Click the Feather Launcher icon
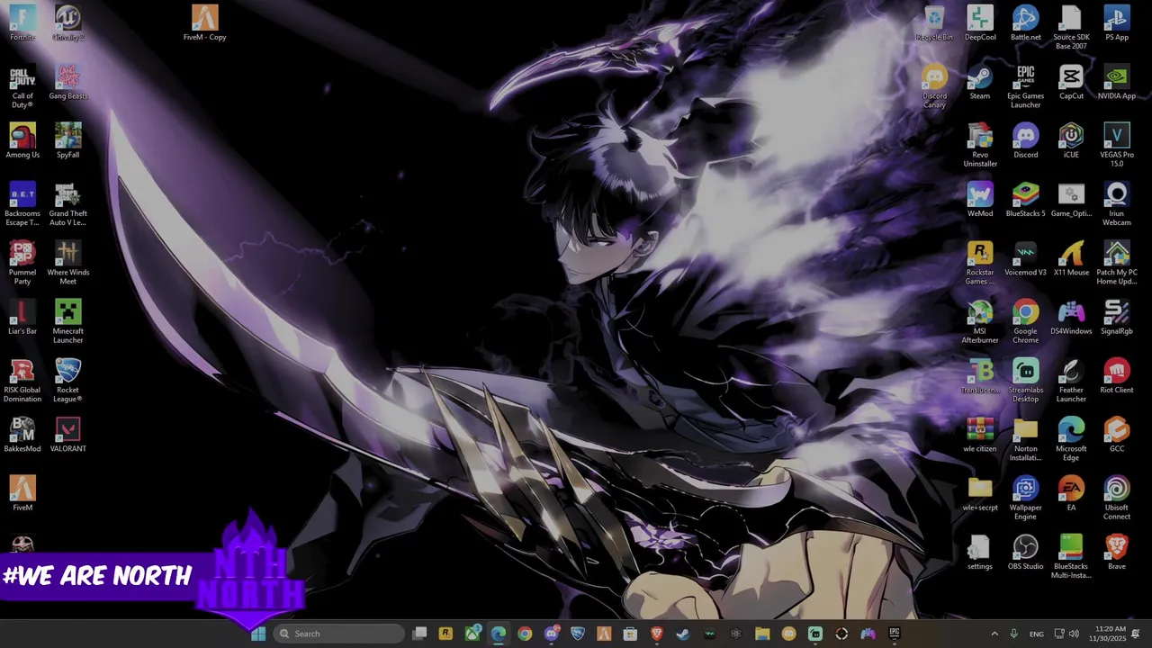This screenshot has height=648, width=1152. pyautogui.click(x=1071, y=381)
